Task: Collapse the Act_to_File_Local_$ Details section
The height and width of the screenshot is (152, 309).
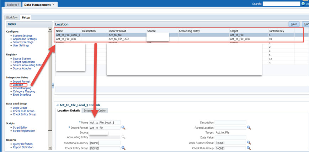Action: pos(57,105)
